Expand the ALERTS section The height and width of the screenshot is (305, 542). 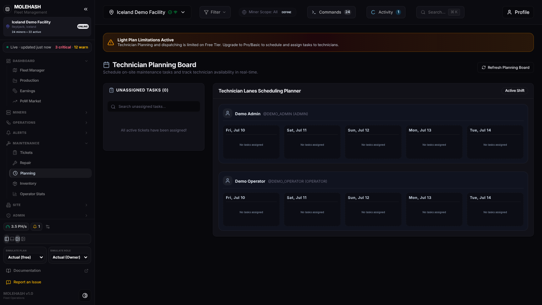(47, 133)
